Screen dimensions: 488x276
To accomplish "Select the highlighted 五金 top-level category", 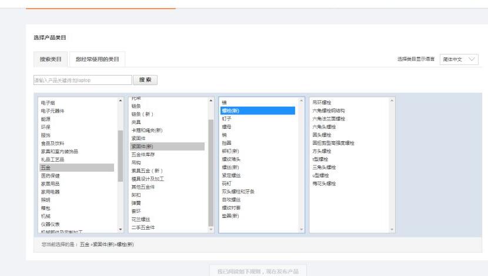I will coord(76,168).
